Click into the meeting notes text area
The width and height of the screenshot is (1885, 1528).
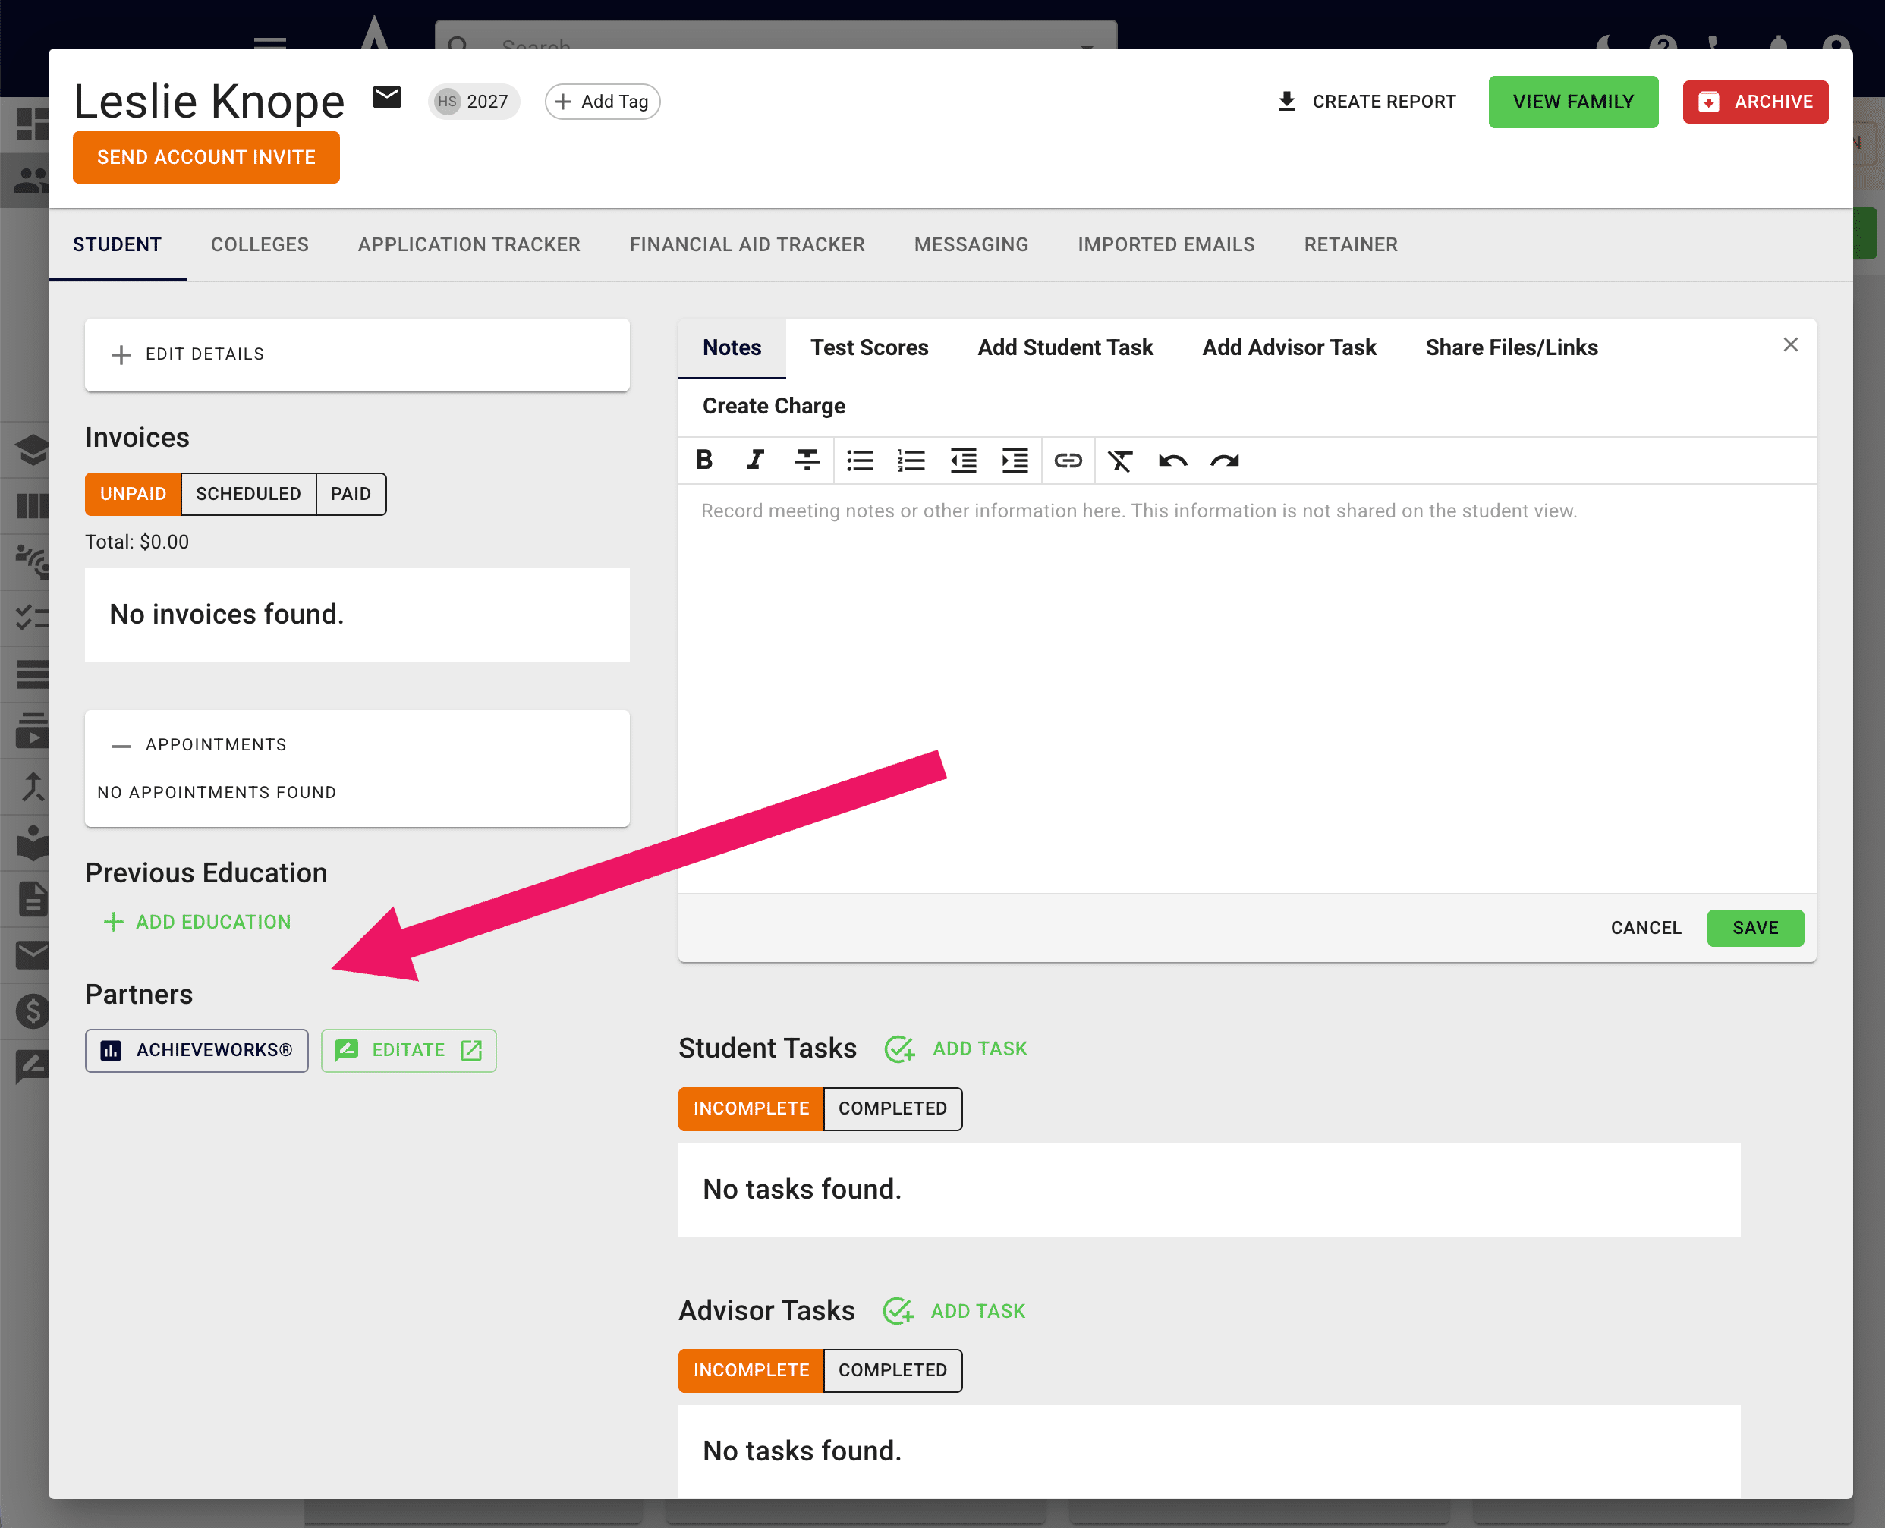(1247, 688)
